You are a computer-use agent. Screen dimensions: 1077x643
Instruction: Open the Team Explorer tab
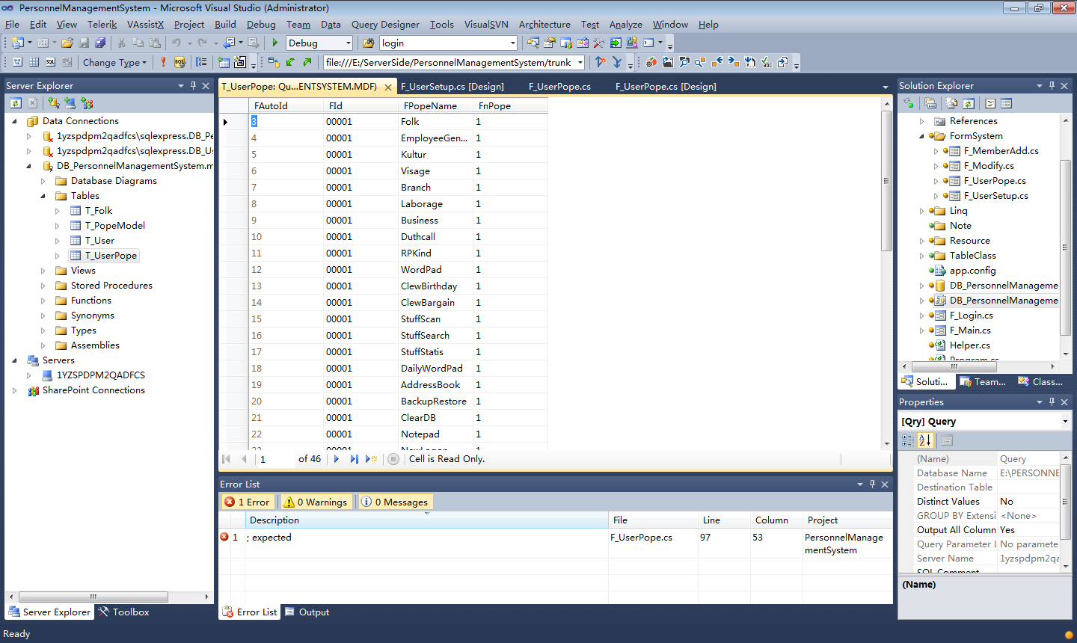pyautogui.click(x=983, y=382)
